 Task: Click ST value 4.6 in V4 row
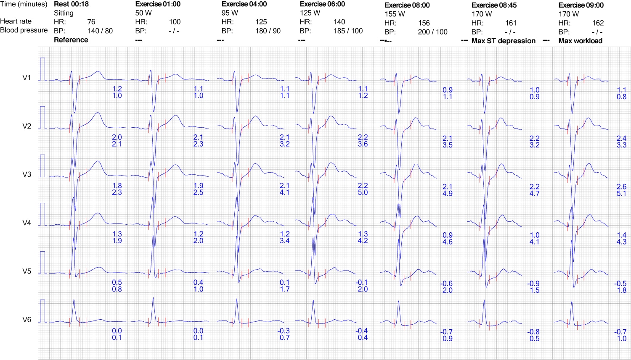448,242
